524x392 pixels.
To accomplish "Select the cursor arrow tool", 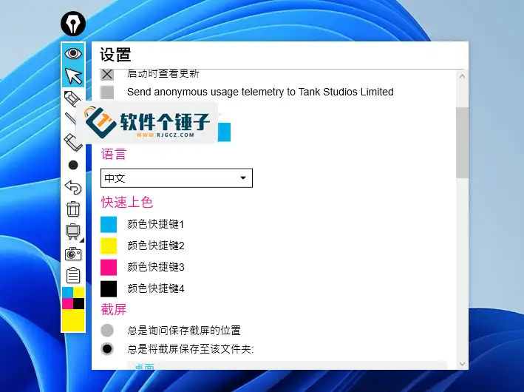I will (x=73, y=76).
